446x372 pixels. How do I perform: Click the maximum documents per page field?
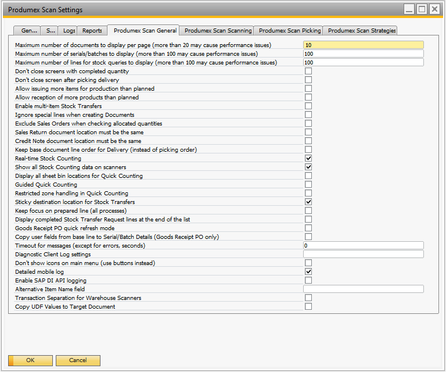tap(363, 45)
